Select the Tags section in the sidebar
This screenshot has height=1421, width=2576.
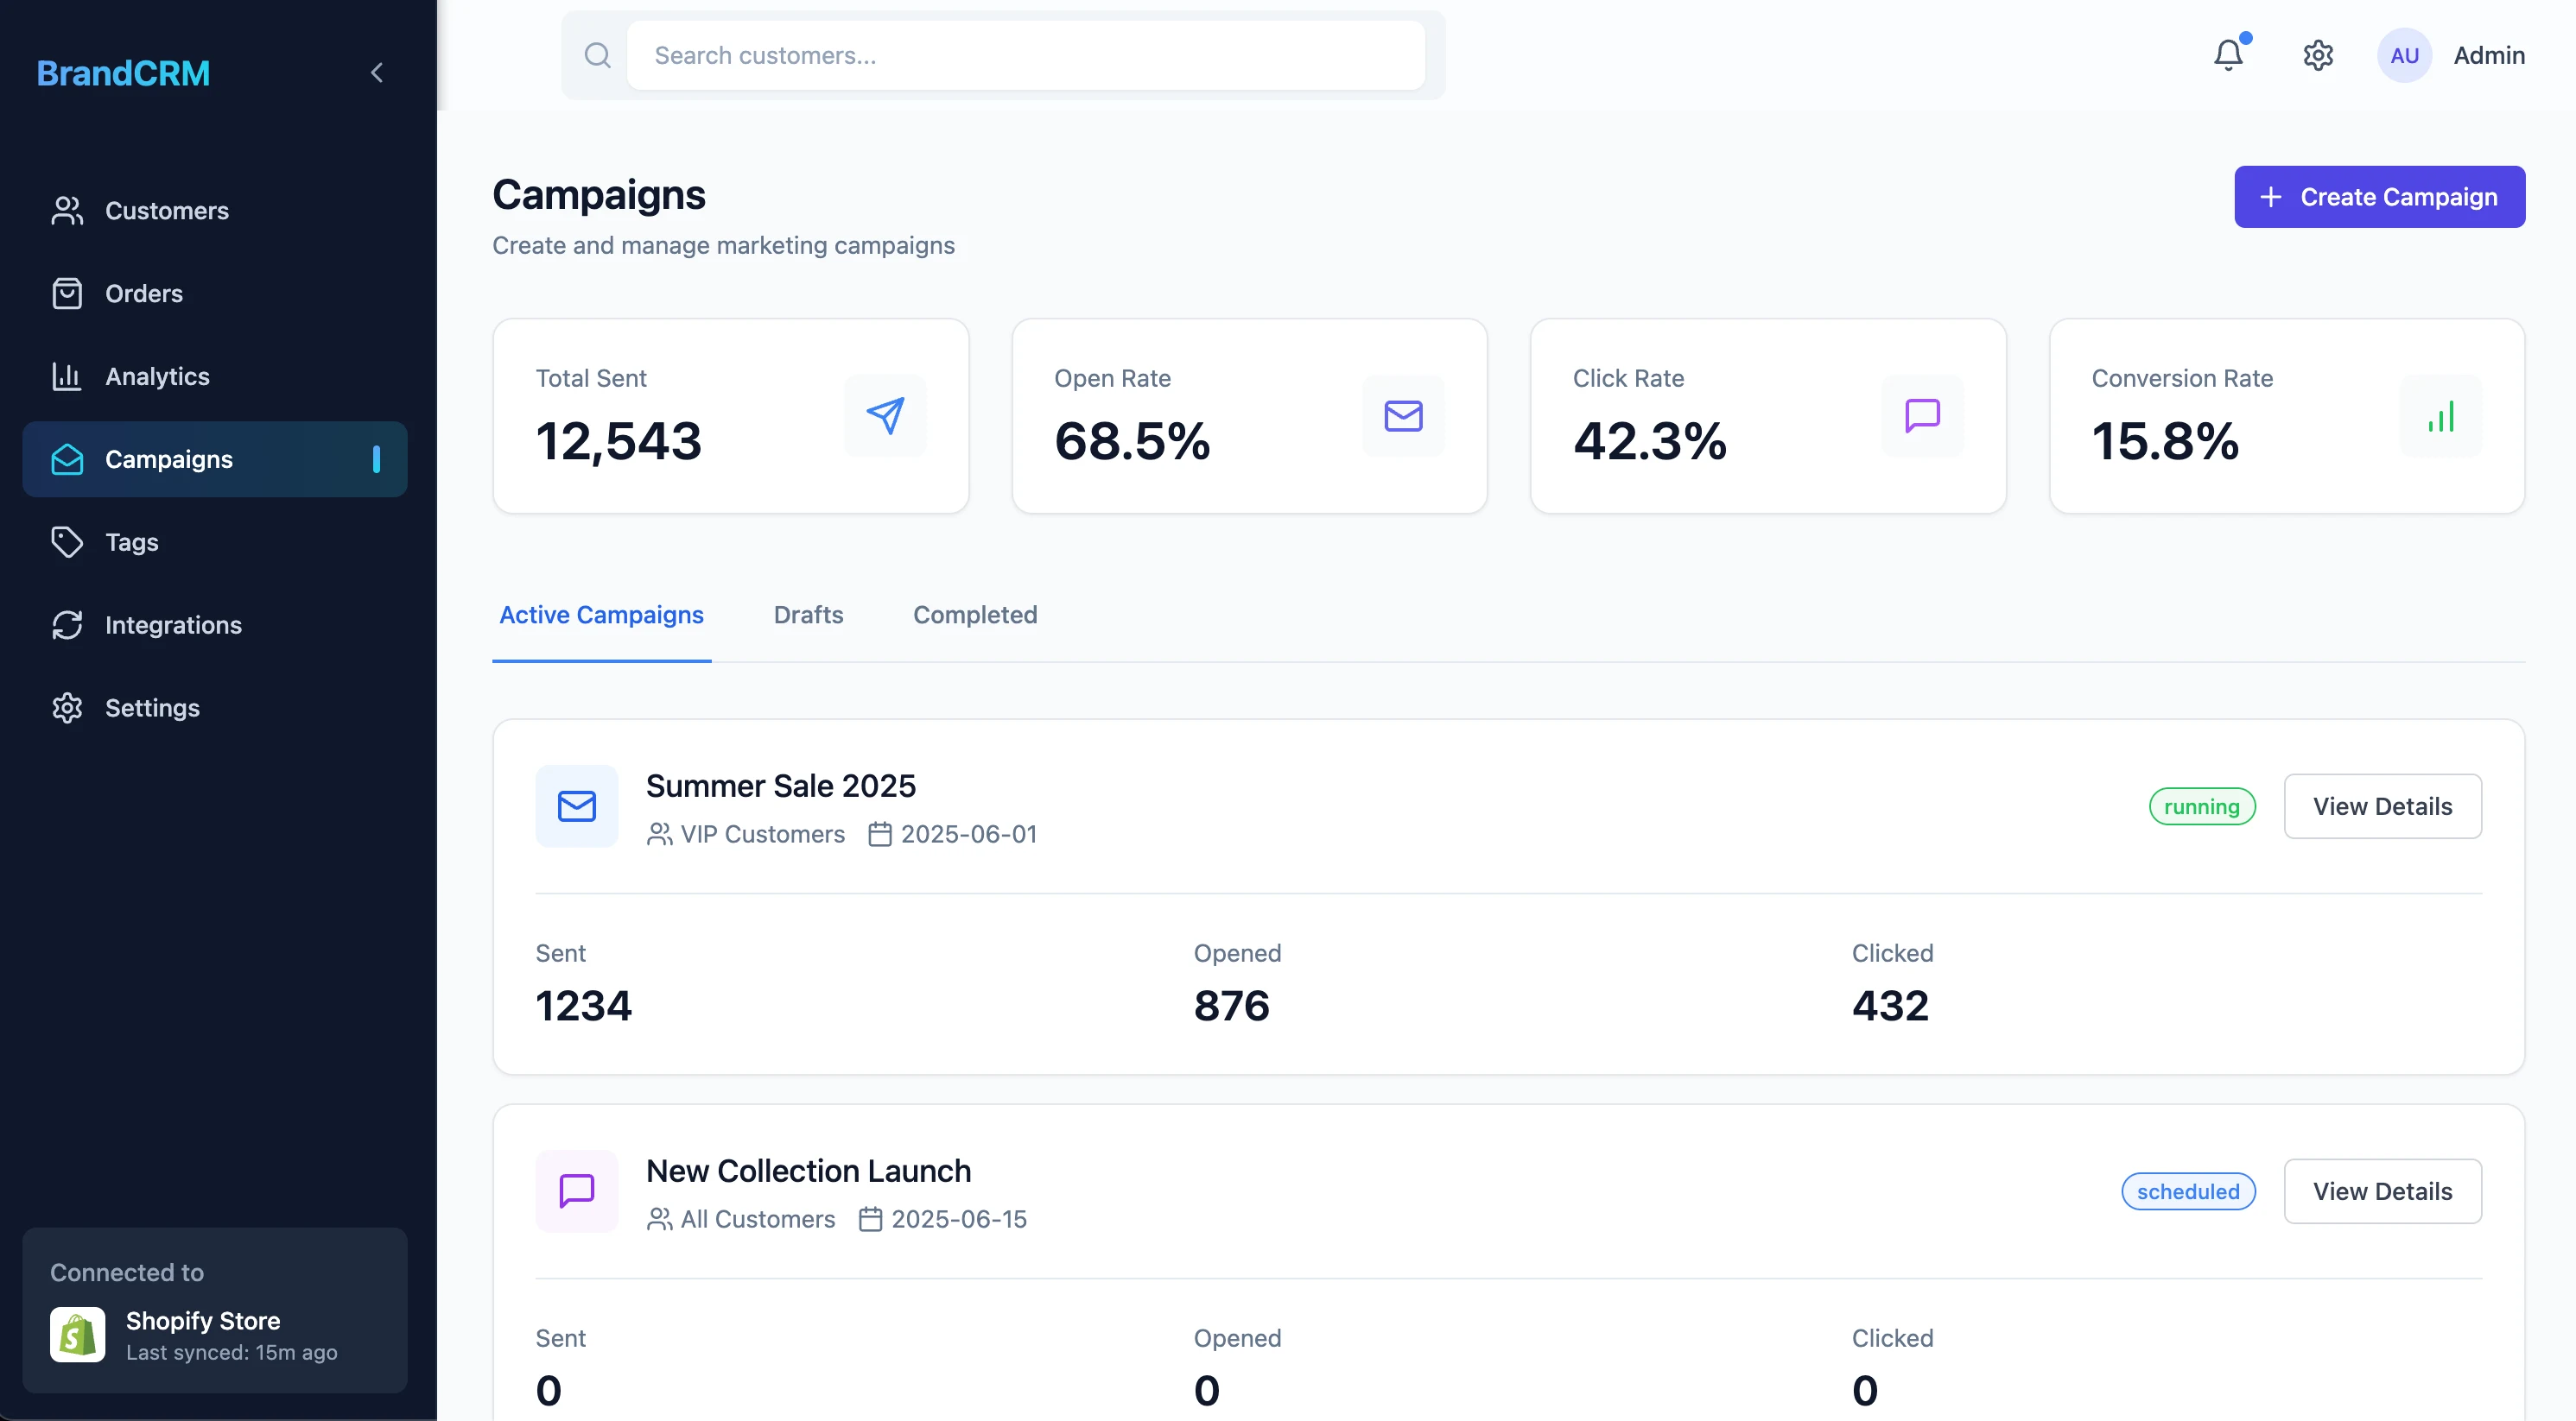pyautogui.click(x=131, y=541)
